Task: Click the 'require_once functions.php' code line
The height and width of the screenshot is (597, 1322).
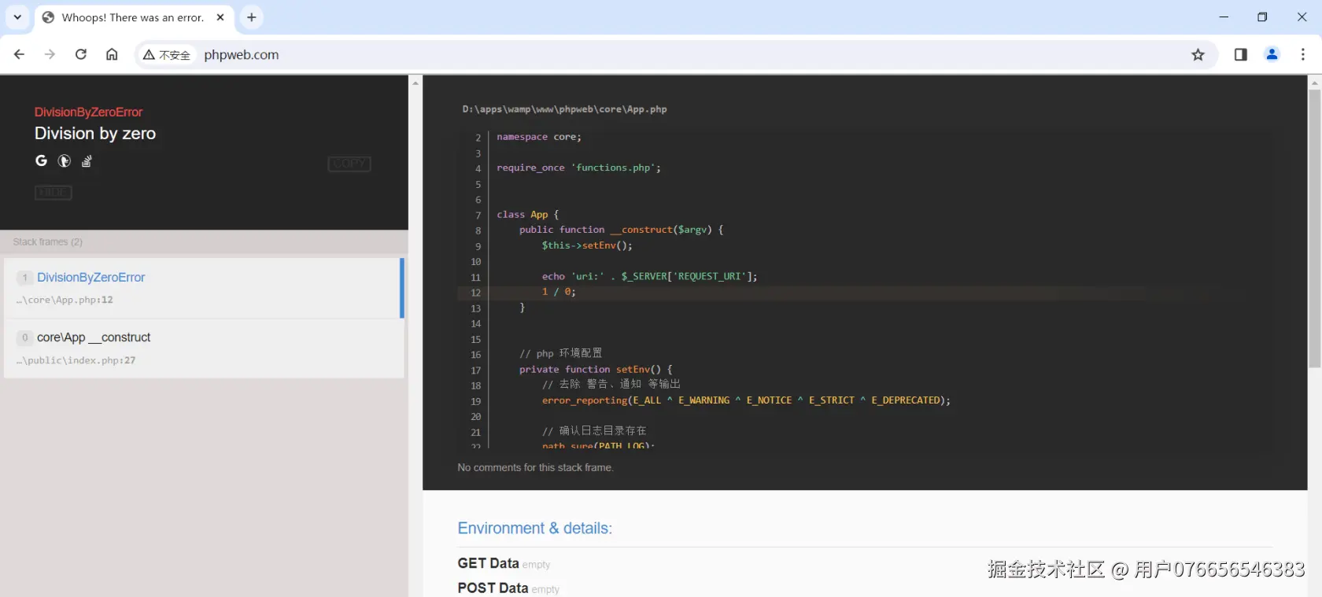Action: 579,168
